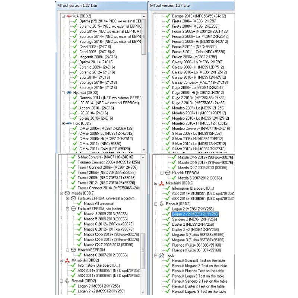Click green check beside Renault Scenic II Test
298x298 pixels.
click(168, 260)
